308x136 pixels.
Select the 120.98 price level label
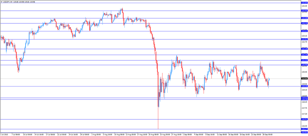[x=304, y=65]
